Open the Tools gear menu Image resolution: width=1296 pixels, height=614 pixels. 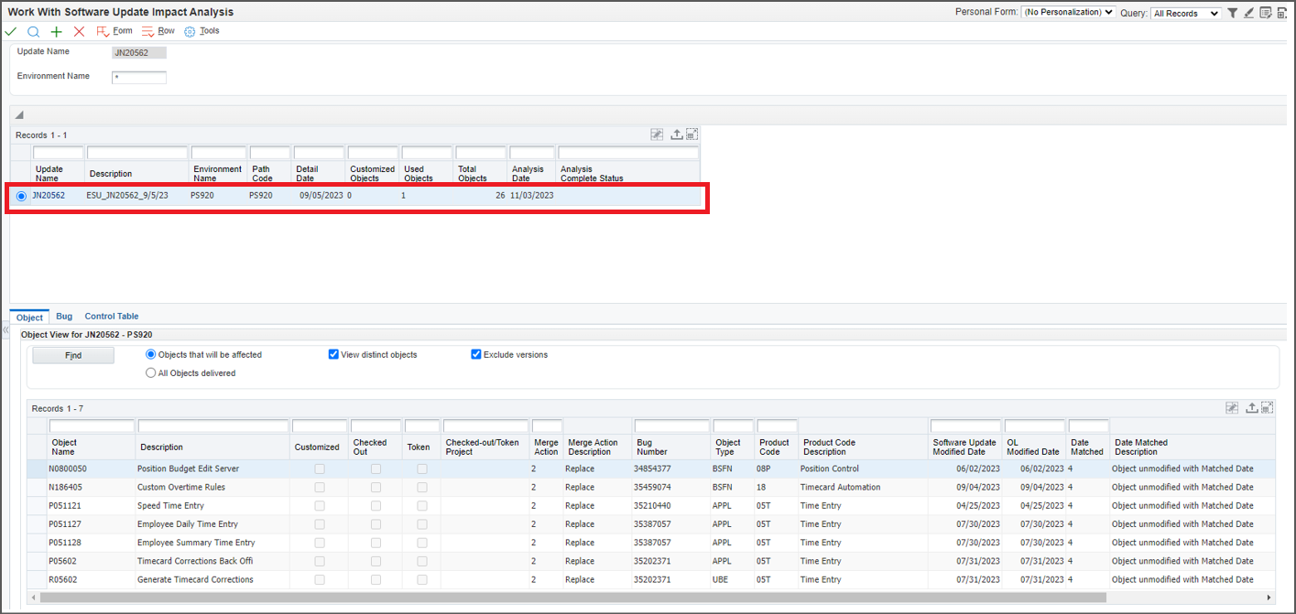click(x=201, y=31)
